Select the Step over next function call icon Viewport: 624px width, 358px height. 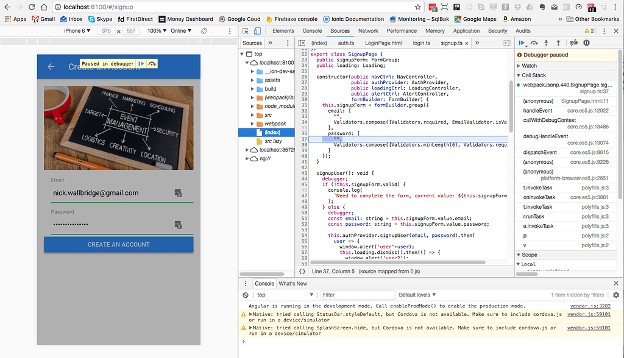pos(535,43)
